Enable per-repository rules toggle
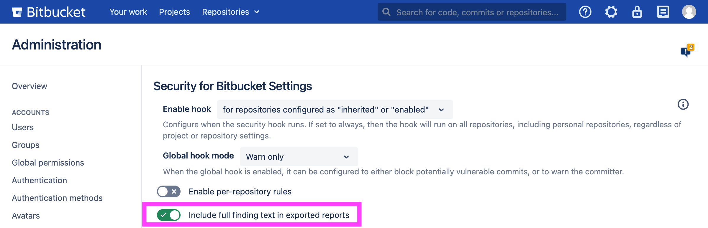The width and height of the screenshot is (708, 228). click(169, 191)
